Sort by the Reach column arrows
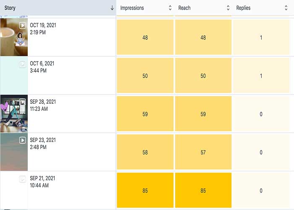Screen dimensions: 294x210 (228, 8)
